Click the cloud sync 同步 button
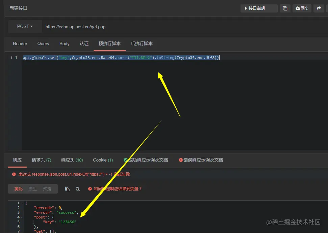The width and height of the screenshot is (328, 233). (x=302, y=8)
